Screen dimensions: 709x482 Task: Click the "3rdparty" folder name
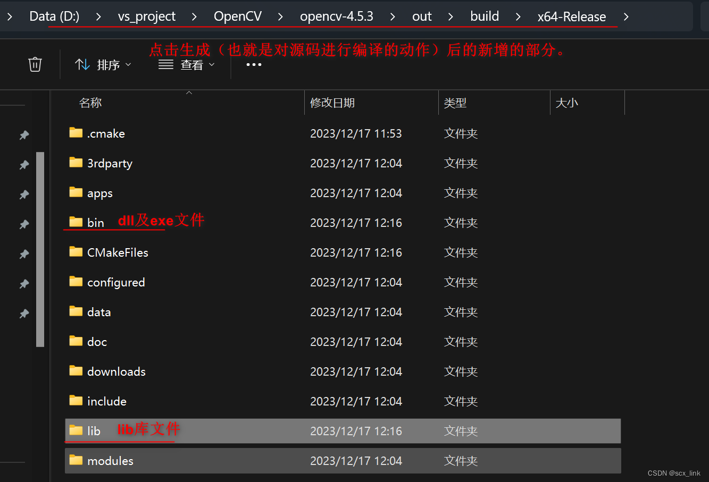tap(110, 164)
